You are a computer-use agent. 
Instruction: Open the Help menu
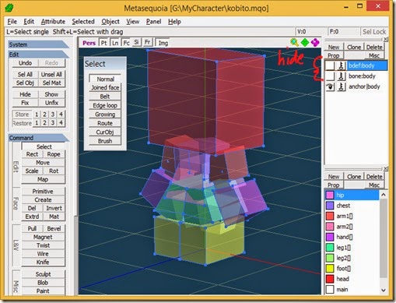[x=174, y=22]
